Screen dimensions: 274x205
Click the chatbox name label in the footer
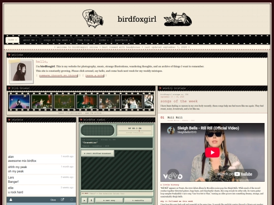pyautogui.click(x=53, y=200)
